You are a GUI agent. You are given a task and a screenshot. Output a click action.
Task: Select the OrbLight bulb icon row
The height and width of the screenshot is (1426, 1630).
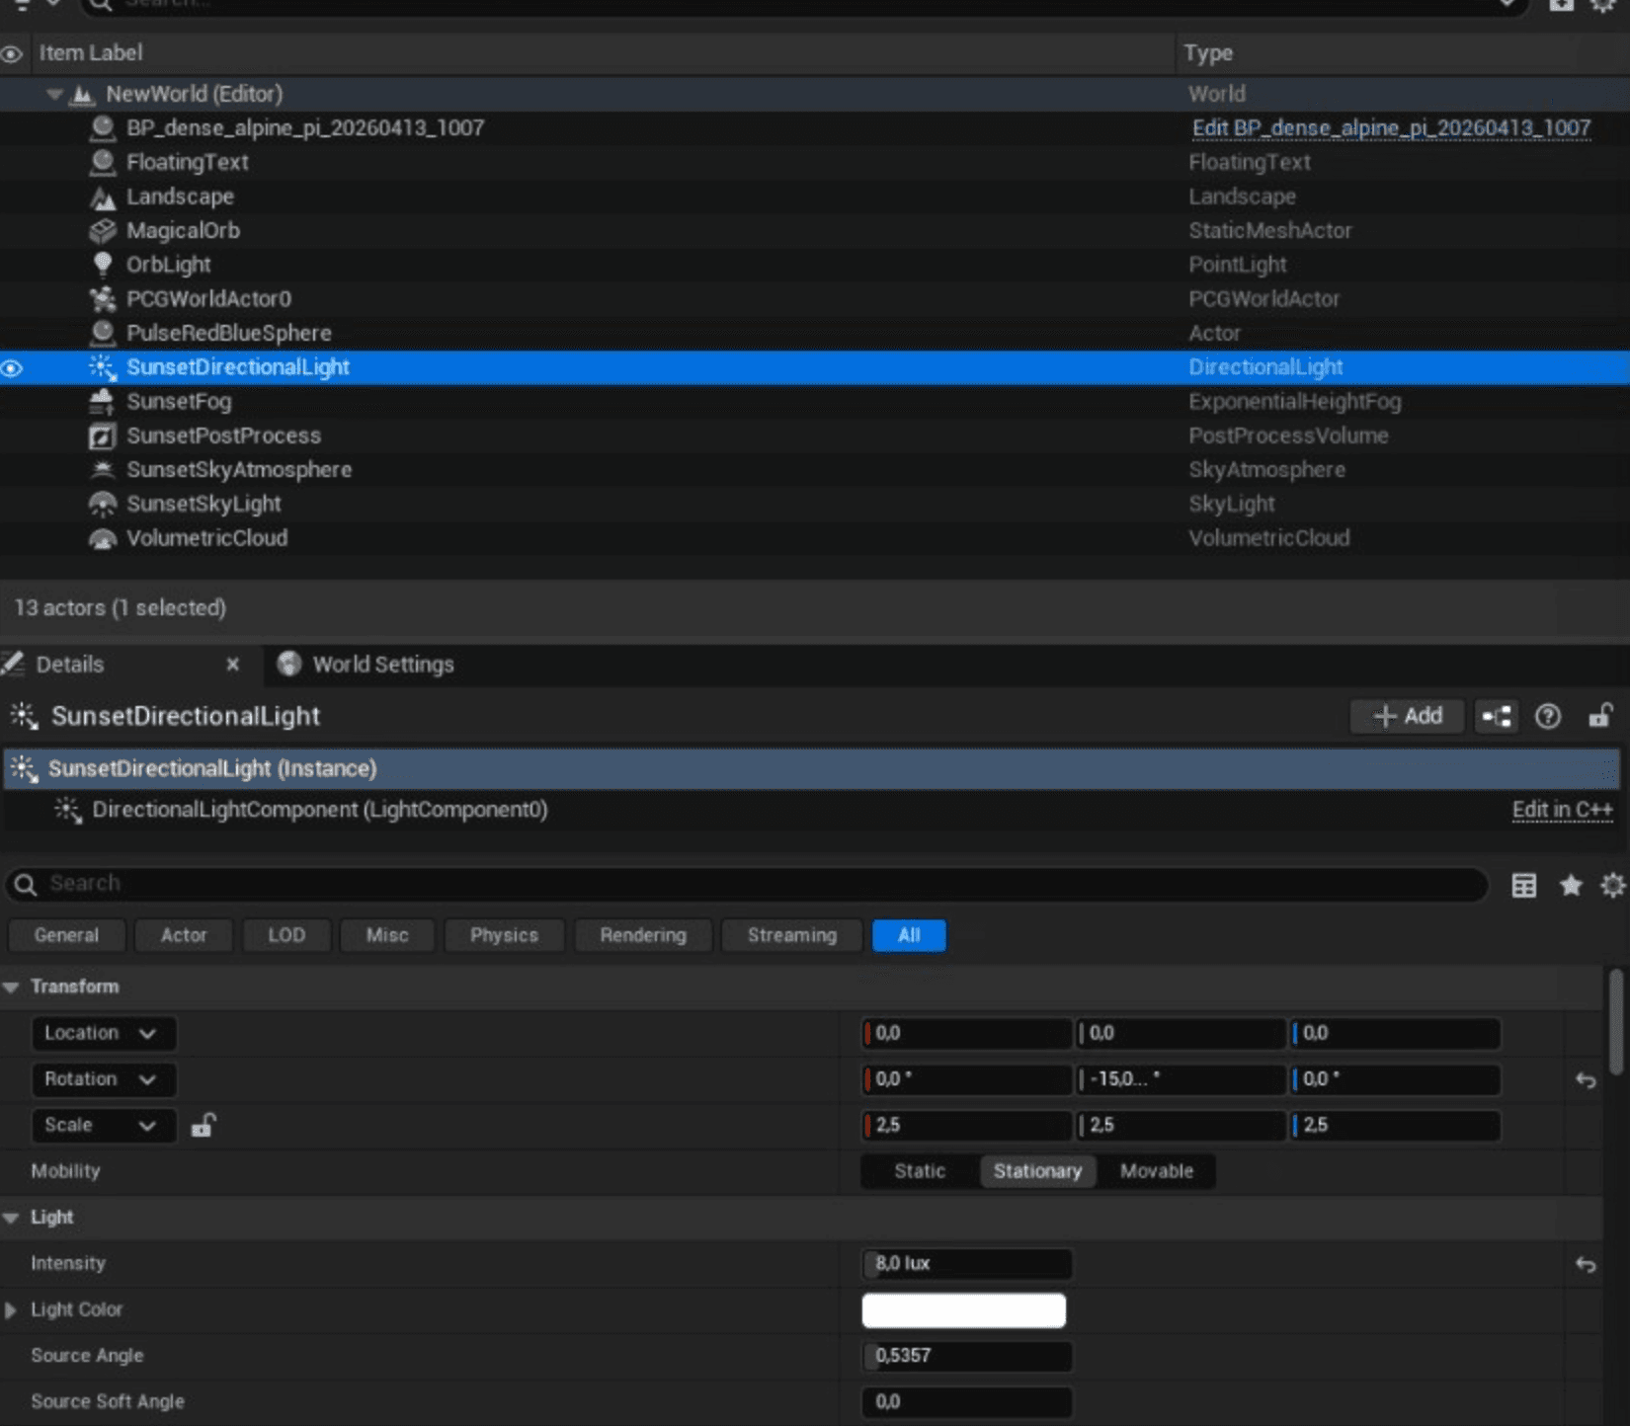tap(102, 265)
